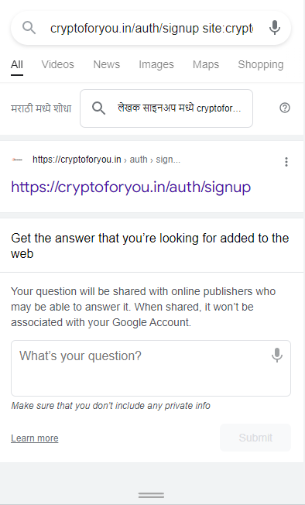Select the Shopping tab
305x505 pixels.
click(261, 64)
